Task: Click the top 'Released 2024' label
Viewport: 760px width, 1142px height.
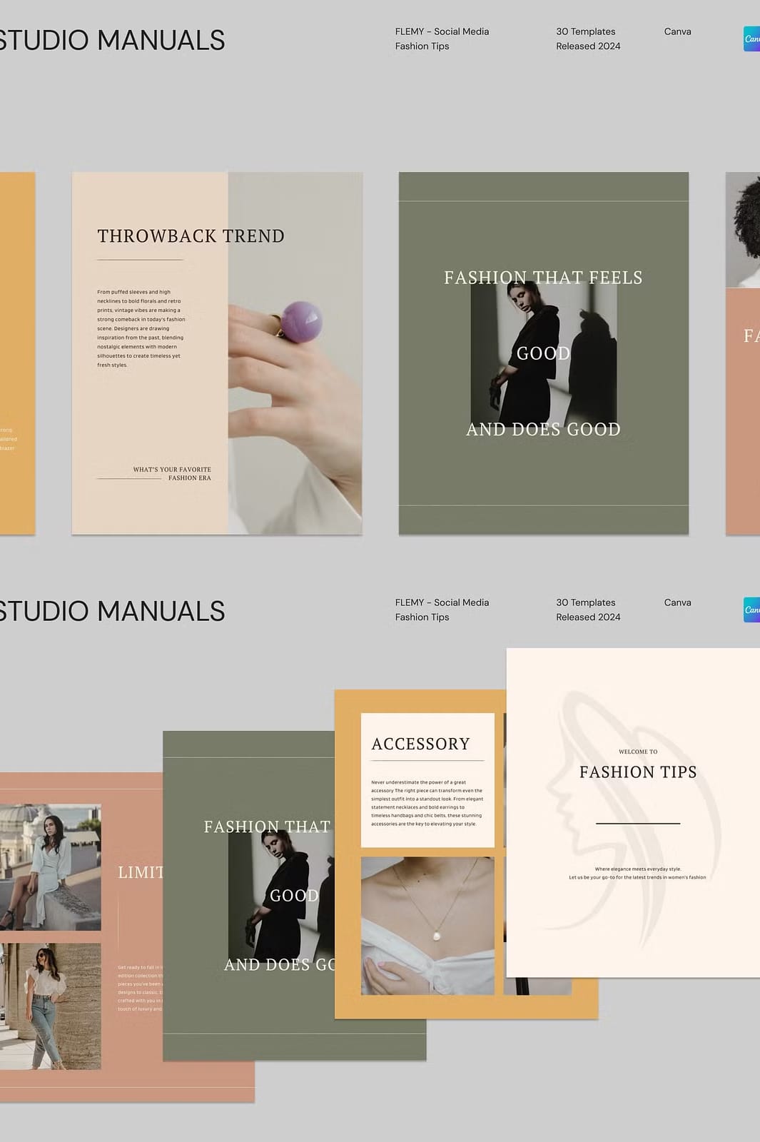Action: click(588, 46)
